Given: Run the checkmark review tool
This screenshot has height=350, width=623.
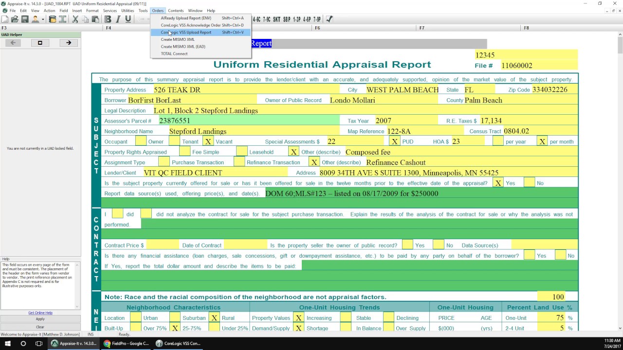Looking at the screenshot, I should coord(330,19).
